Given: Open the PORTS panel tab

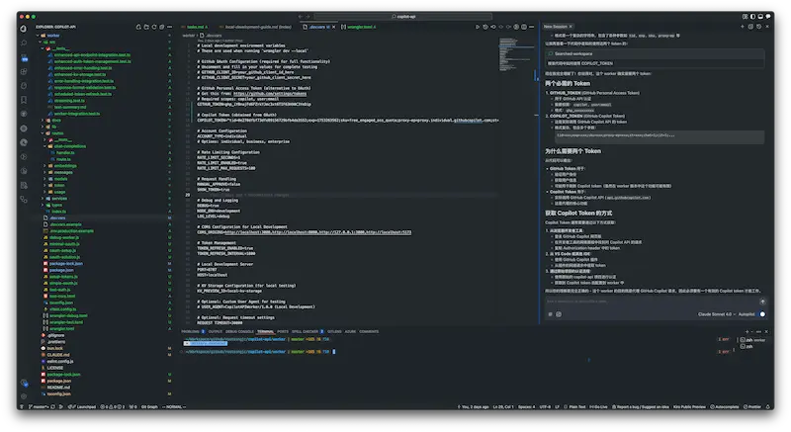Looking at the screenshot, I should pyautogui.click(x=283, y=332).
